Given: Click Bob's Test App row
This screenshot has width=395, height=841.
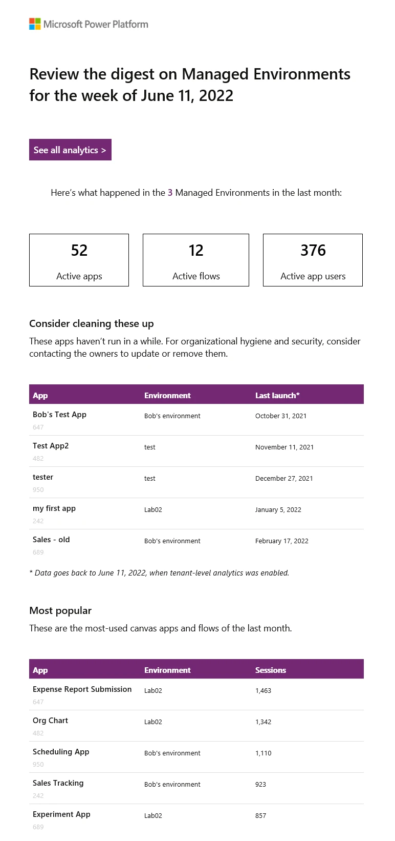Looking at the screenshot, I should pos(59,415).
